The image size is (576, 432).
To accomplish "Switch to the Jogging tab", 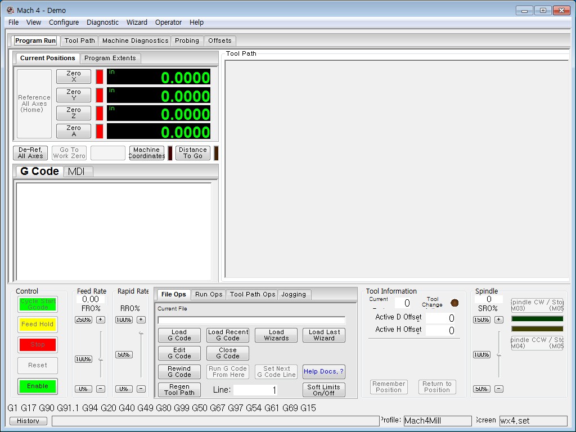I will click(294, 294).
